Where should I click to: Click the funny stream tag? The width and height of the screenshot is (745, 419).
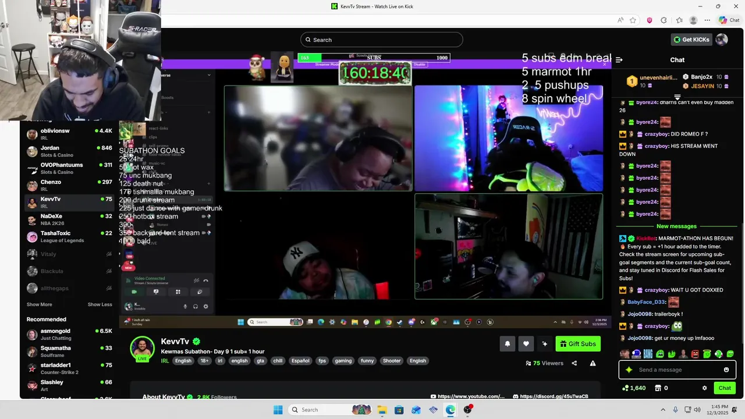[x=367, y=361]
